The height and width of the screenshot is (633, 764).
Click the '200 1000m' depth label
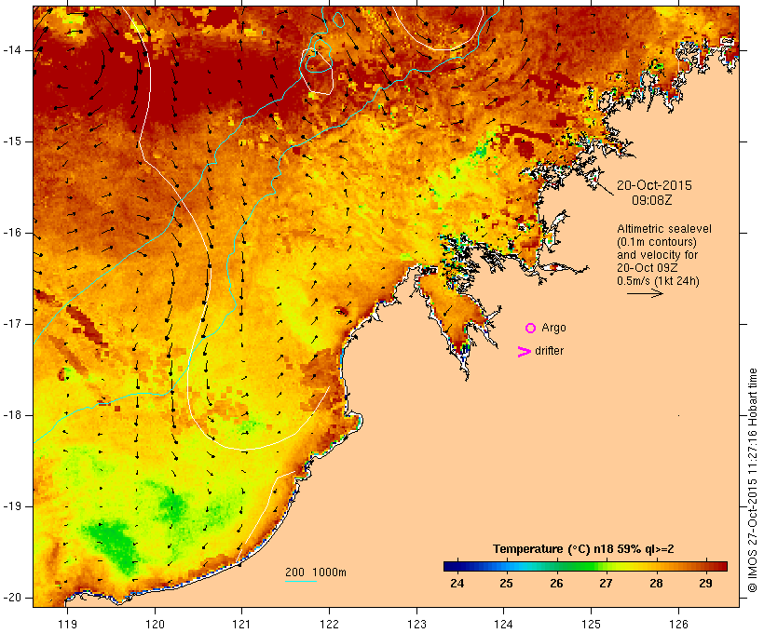click(316, 572)
